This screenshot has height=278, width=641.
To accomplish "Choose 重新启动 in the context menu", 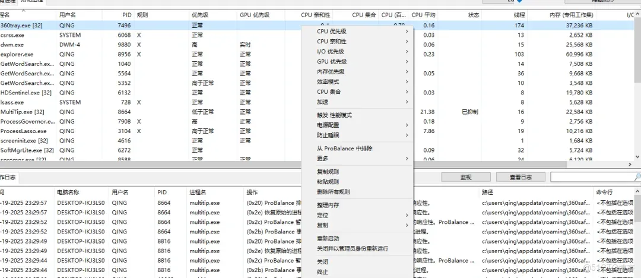I will click(357, 238).
